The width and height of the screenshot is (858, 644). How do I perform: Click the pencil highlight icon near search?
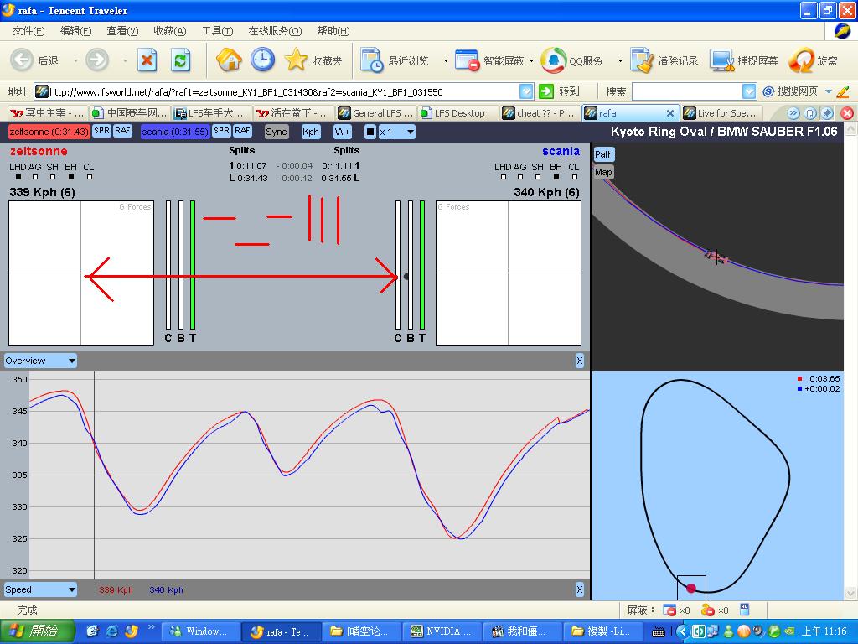843,91
